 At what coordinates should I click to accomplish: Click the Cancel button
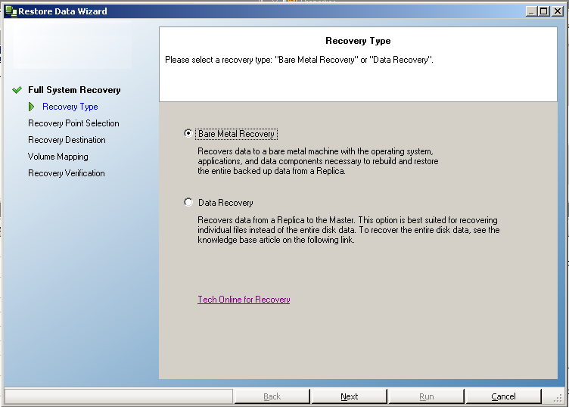[x=503, y=396]
